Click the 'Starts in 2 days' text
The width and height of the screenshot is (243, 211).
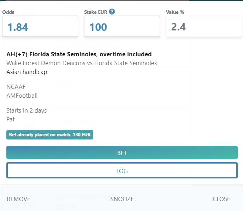click(26, 110)
